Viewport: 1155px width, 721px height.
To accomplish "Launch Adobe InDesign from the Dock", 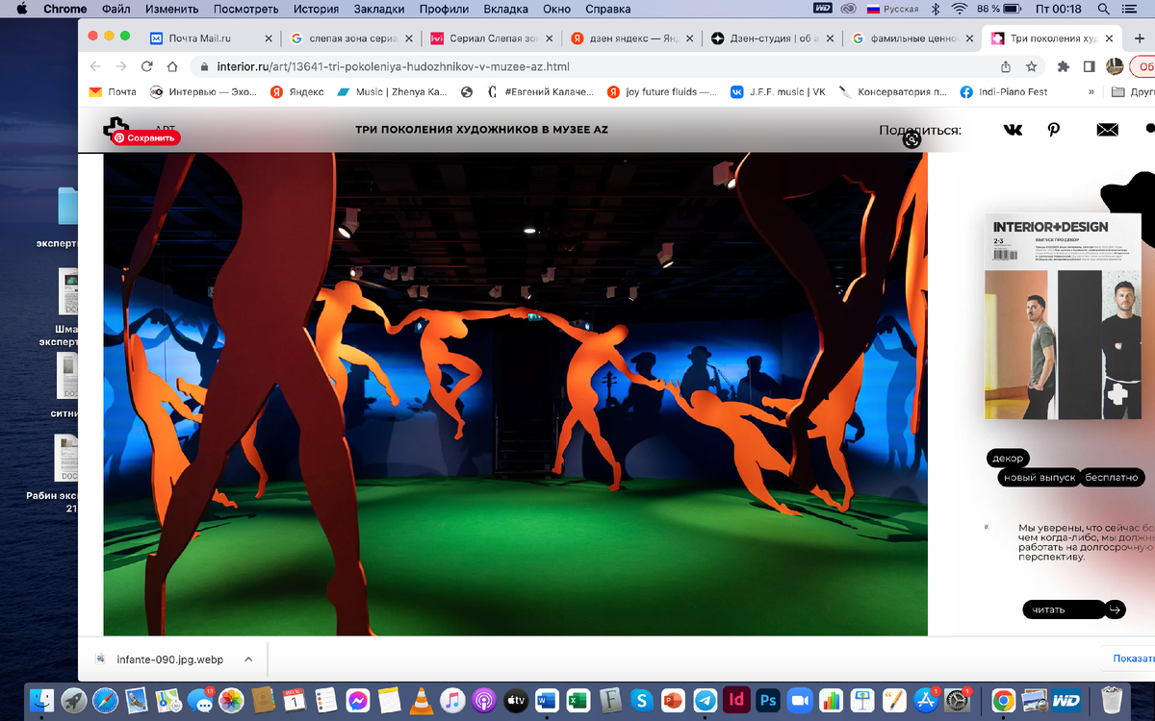I will (737, 699).
